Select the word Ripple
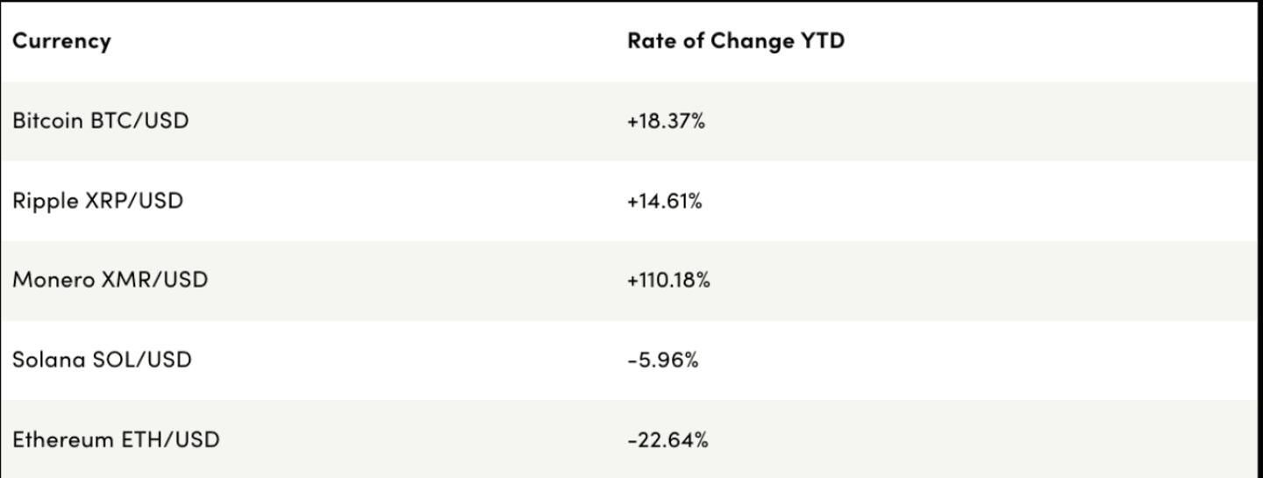This screenshot has width=1263, height=478. (46, 201)
